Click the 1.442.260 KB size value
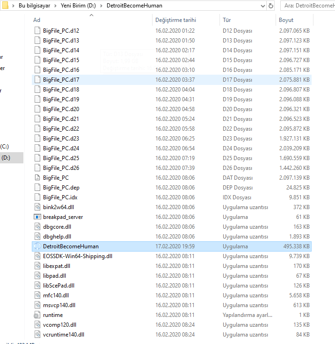Viewport: 335px width, 344px height. [x=294, y=168]
